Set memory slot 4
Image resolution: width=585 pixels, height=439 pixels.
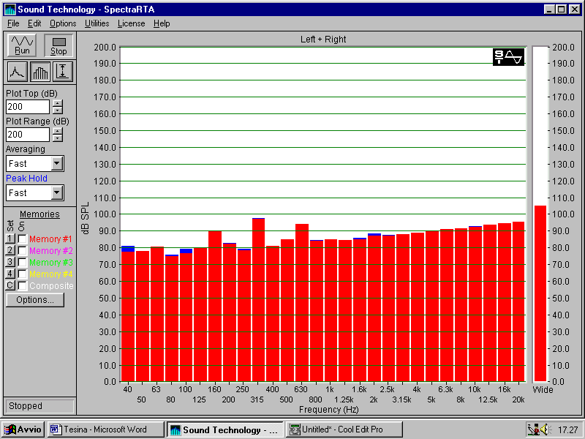[10, 274]
